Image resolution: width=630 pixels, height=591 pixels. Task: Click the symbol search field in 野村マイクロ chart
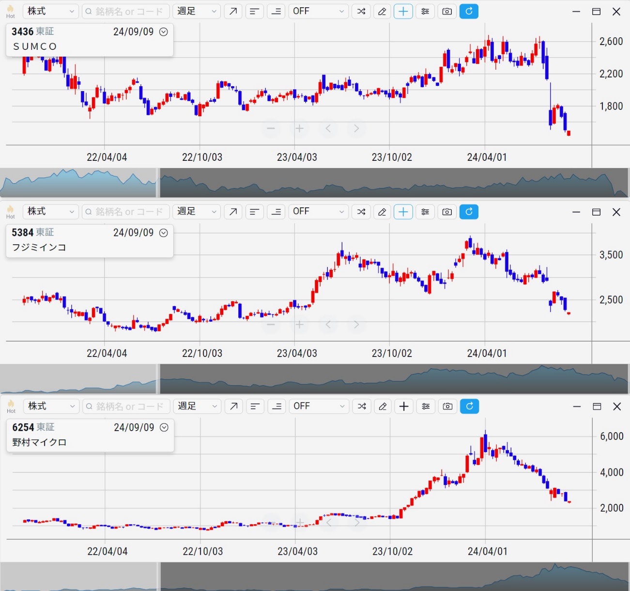tap(126, 406)
